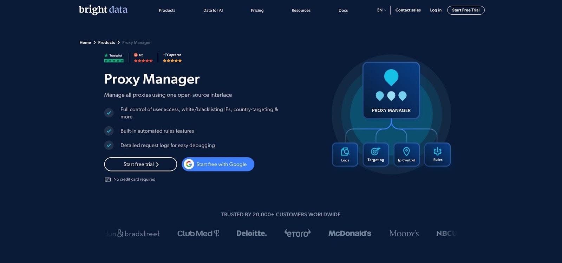562x263 pixels.
Task: Open the Resources menu
Action: [x=301, y=11]
